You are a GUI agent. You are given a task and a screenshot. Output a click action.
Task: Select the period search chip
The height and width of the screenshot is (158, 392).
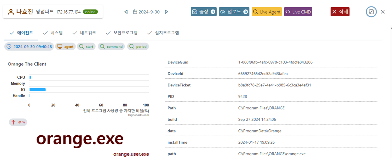pos(138,47)
